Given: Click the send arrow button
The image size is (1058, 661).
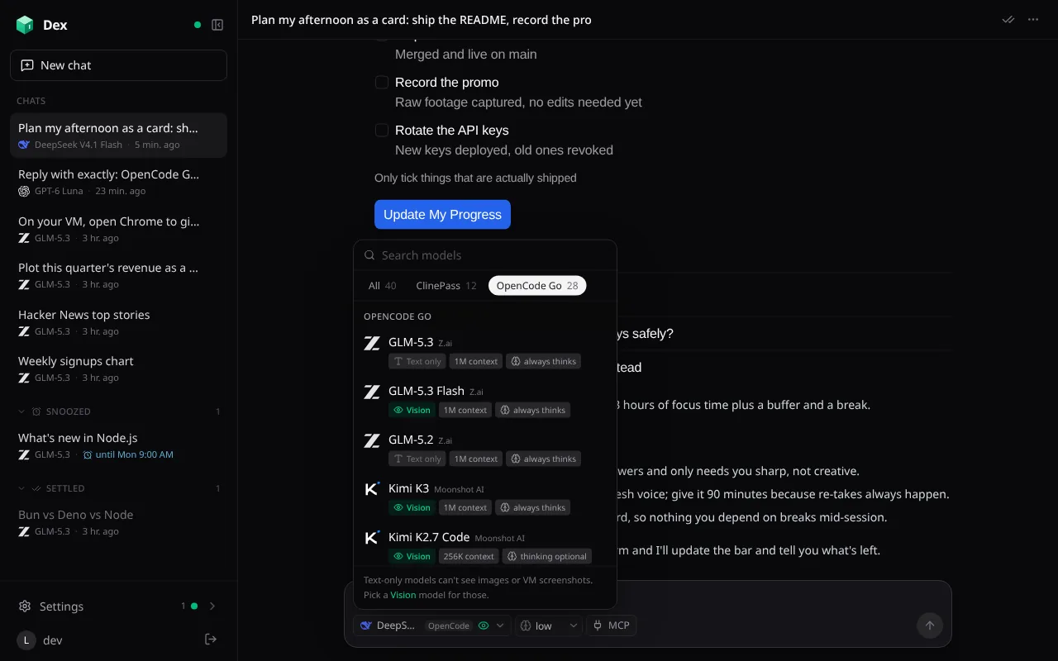Looking at the screenshot, I should point(929,625).
